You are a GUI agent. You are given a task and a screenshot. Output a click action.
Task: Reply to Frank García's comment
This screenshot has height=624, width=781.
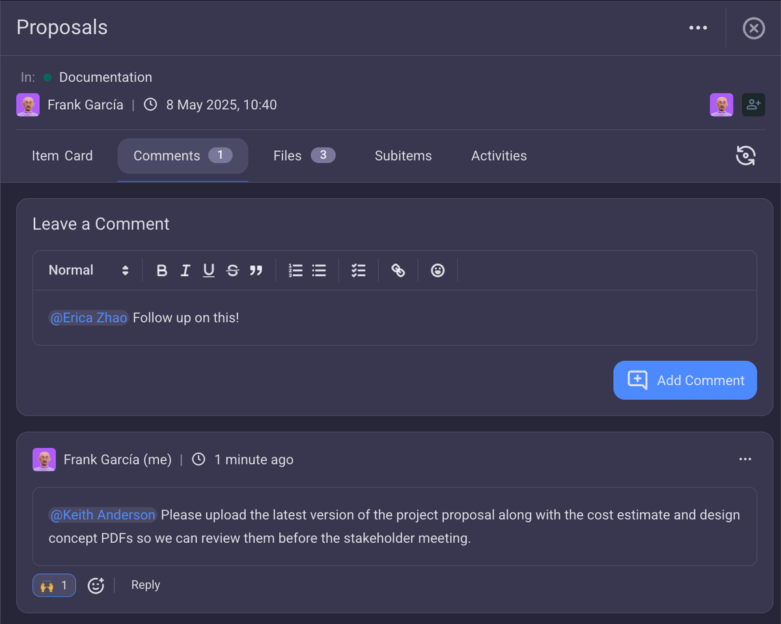[145, 584]
